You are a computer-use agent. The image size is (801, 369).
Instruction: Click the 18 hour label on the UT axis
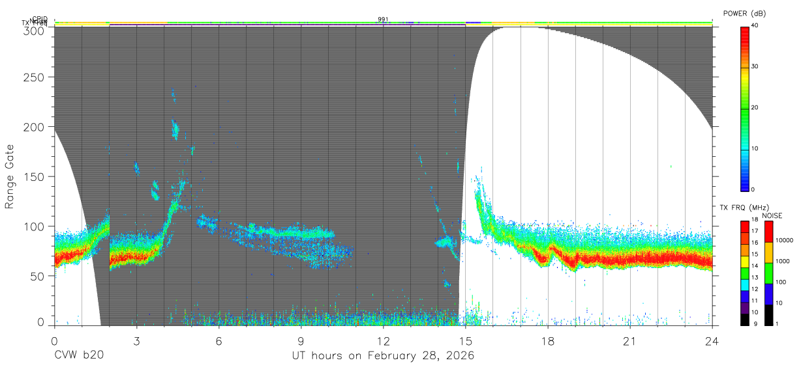click(x=547, y=341)
